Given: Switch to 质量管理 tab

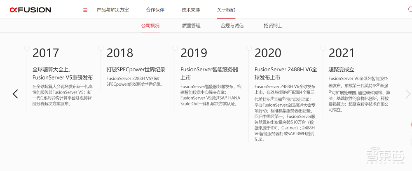Looking at the screenshot, I should click(x=191, y=26).
